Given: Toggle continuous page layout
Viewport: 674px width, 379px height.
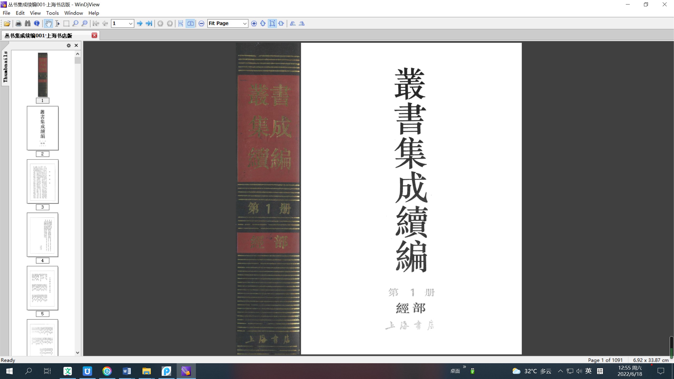Looking at the screenshot, I should (x=181, y=23).
